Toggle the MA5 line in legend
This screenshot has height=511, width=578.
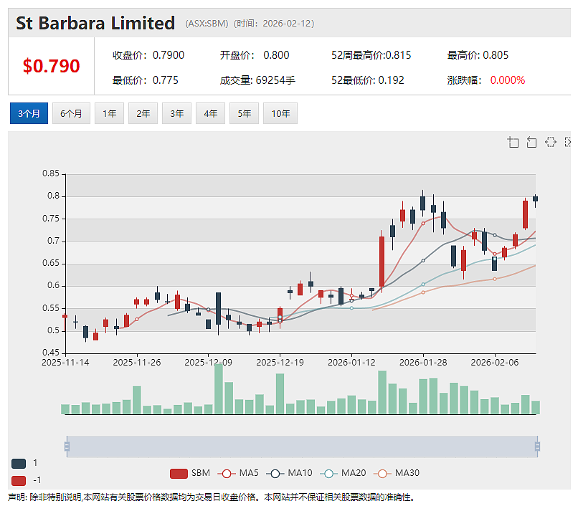pos(238,473)
